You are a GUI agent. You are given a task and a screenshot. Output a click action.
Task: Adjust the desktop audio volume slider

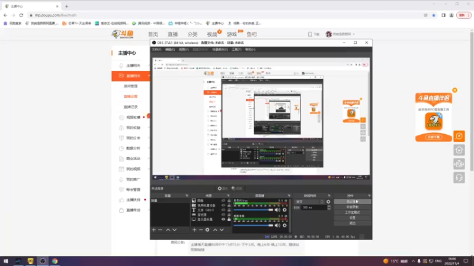pos(254,225)
